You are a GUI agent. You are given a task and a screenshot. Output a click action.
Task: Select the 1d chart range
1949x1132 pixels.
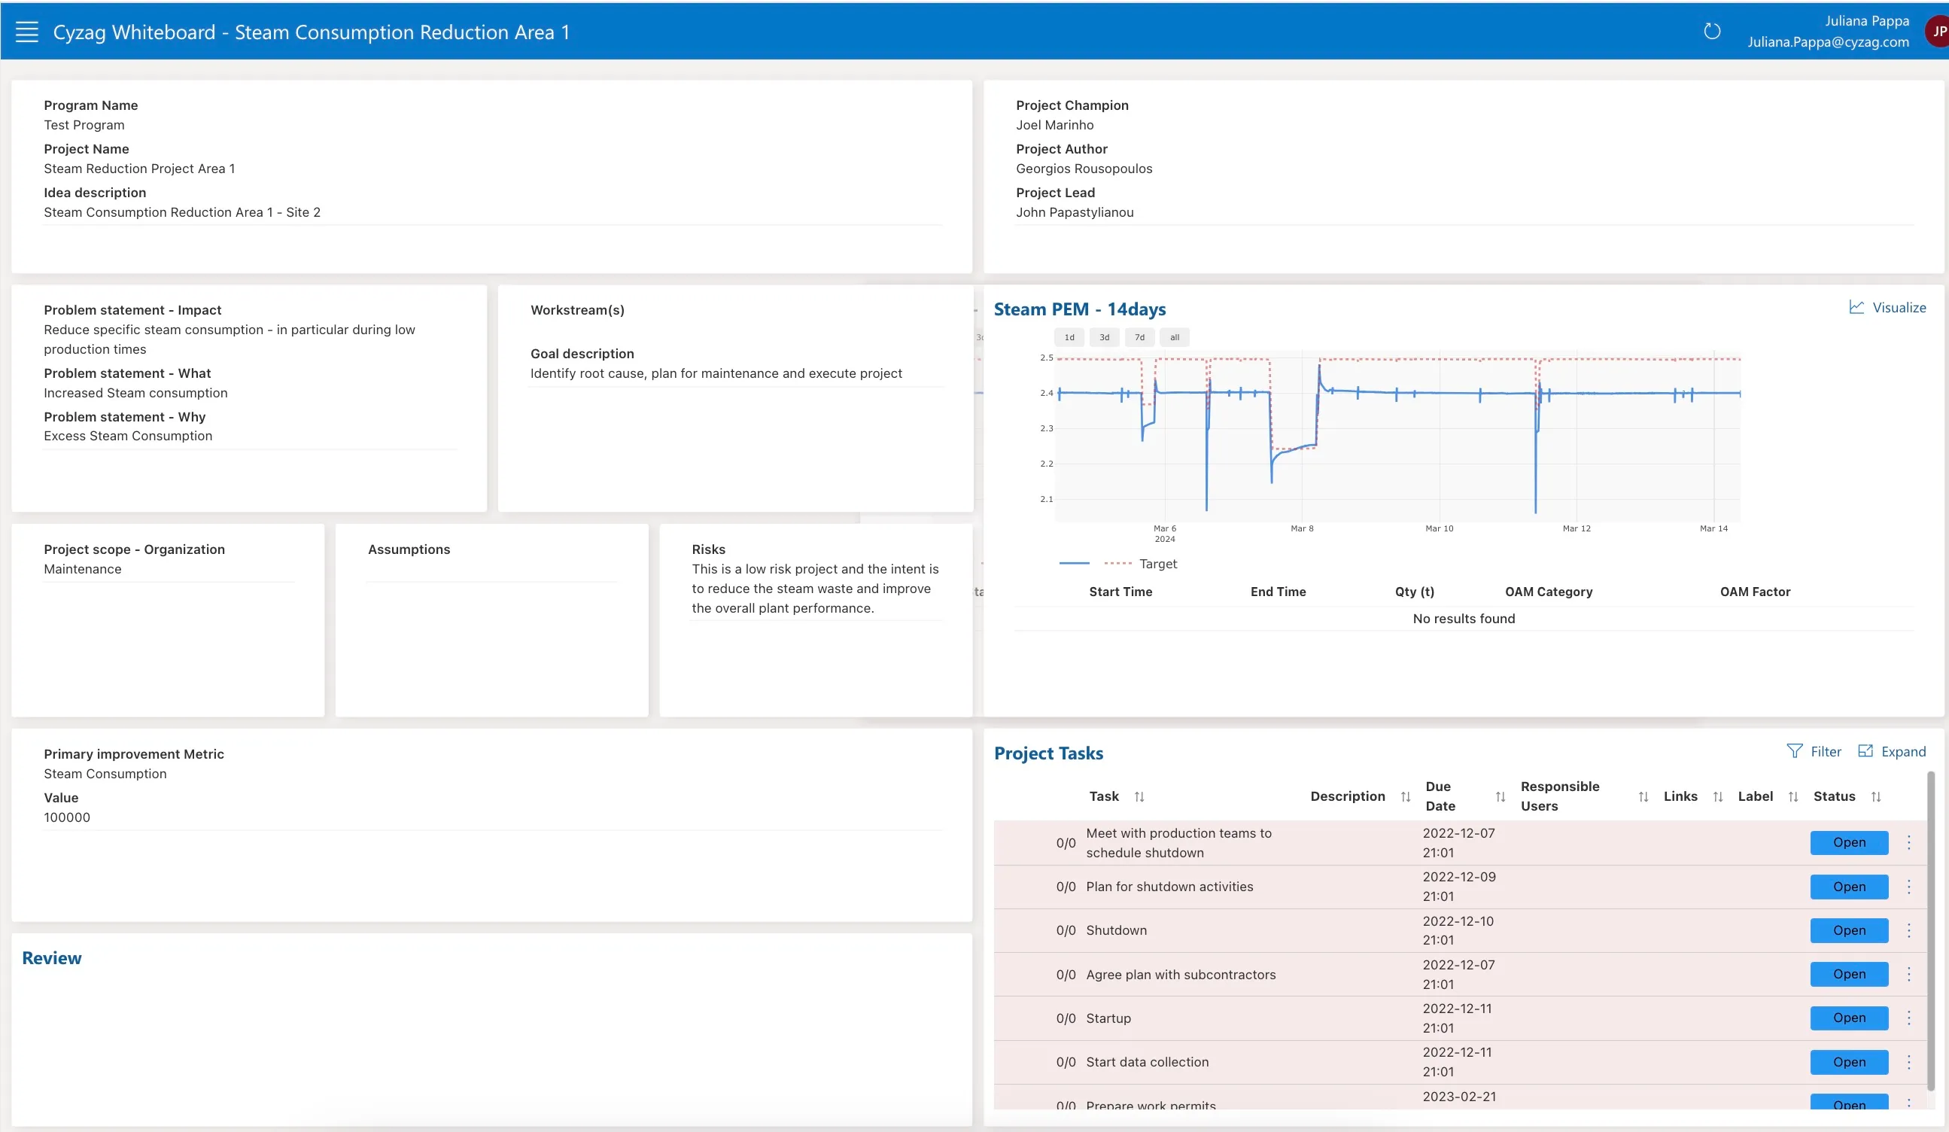point(1069,337)
